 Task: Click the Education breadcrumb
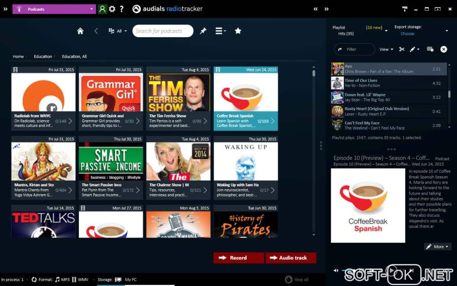tap(43, 56)
